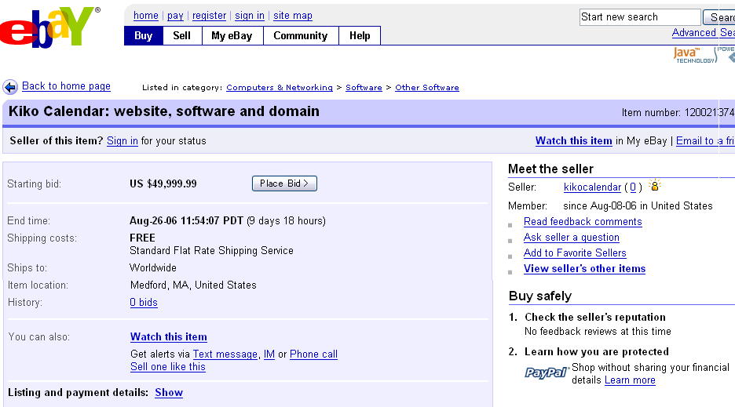The height and width of the screenshot is (407, 735).
Task: Switch to the My eBay tab
Action: [232, 35]
